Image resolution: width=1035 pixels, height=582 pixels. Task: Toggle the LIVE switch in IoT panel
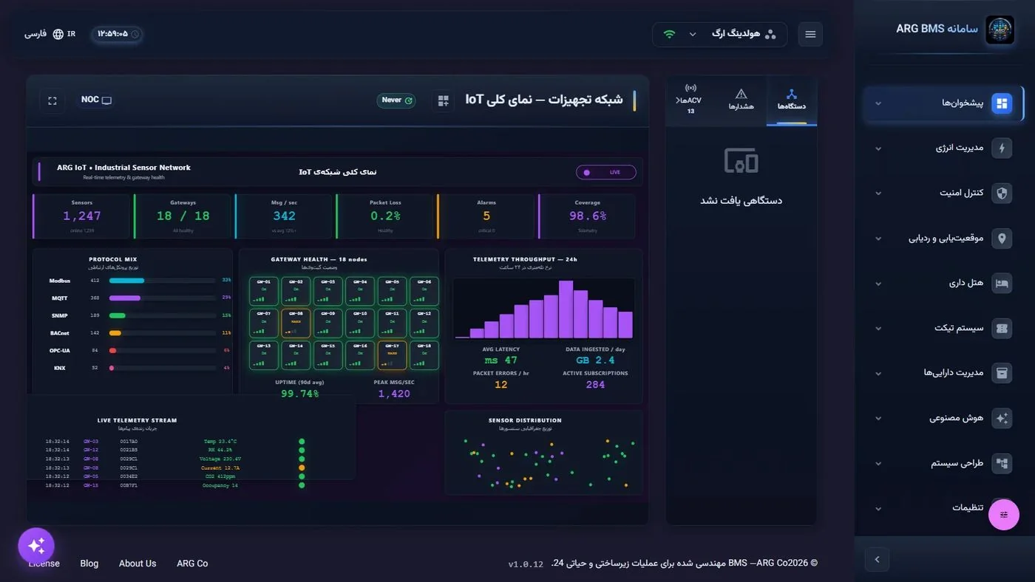605,172
